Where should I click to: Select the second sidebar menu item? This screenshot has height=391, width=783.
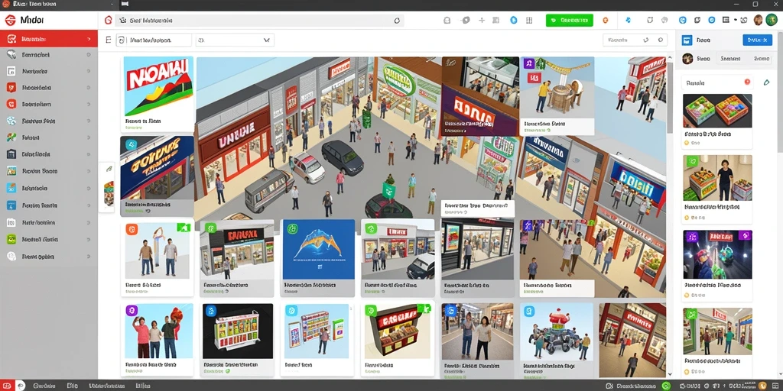click(49, 55)
